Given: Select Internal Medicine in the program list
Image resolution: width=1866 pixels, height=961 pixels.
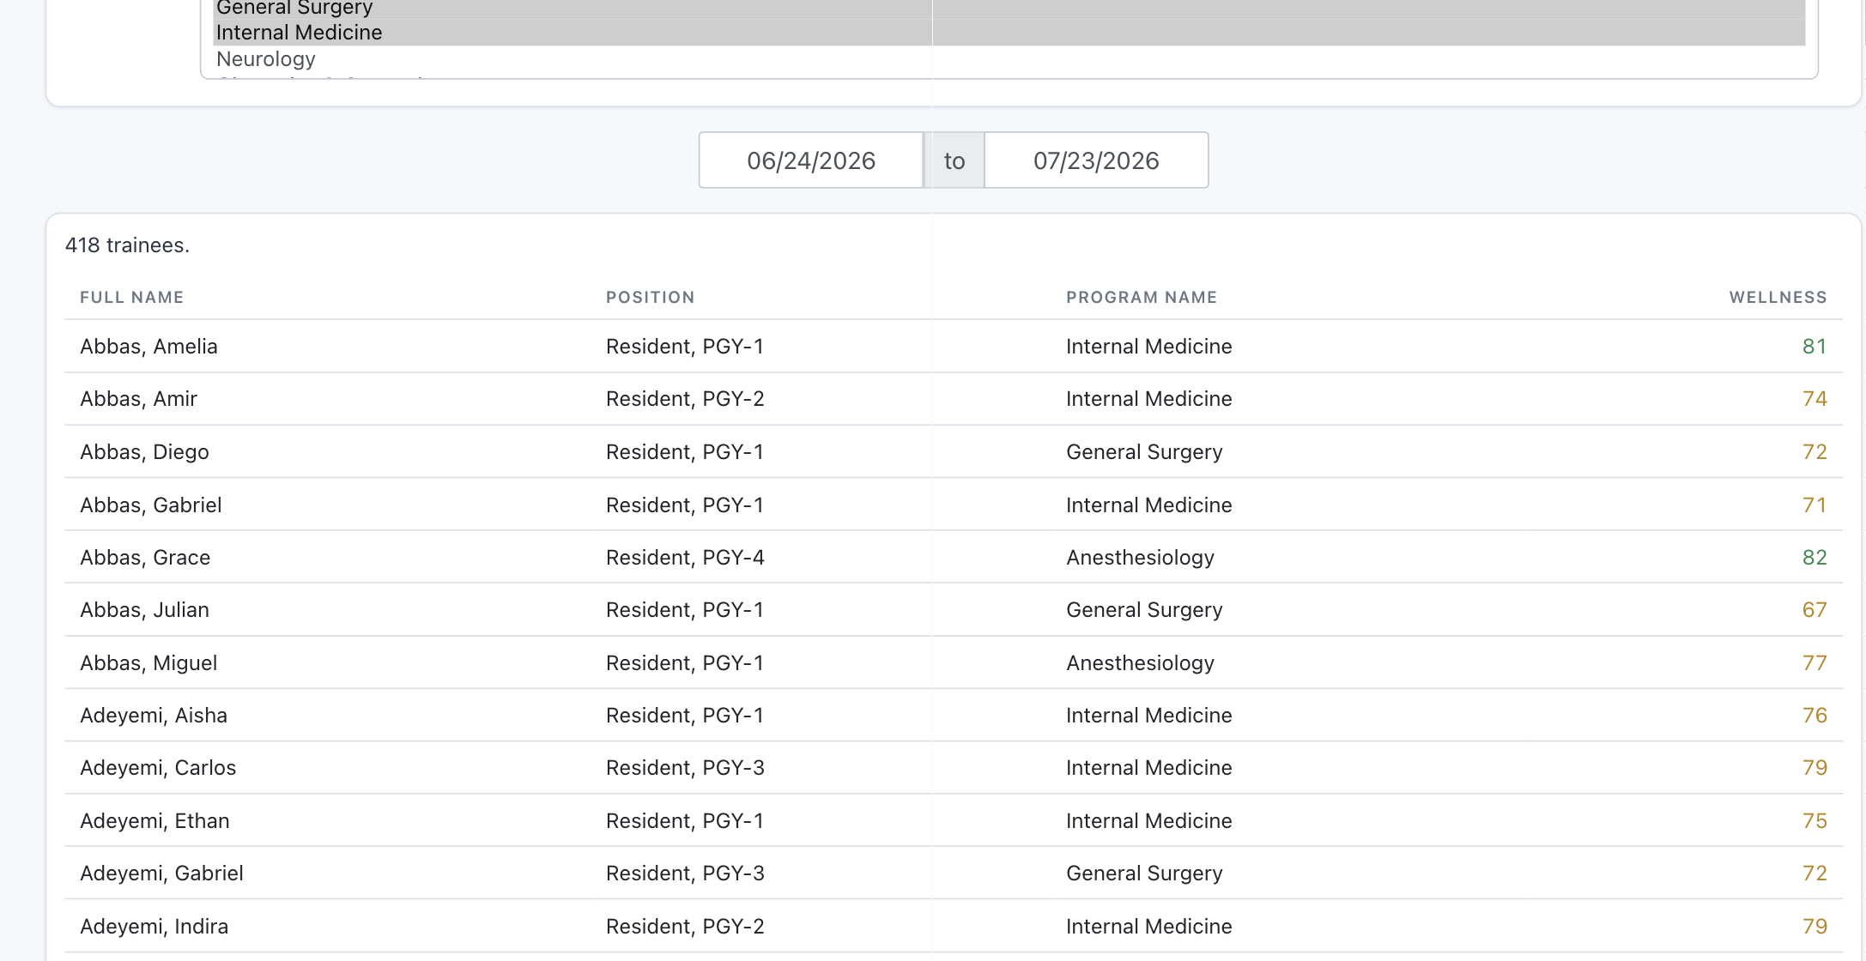Looking at the screenshot, I should (x=1009, y=33).
